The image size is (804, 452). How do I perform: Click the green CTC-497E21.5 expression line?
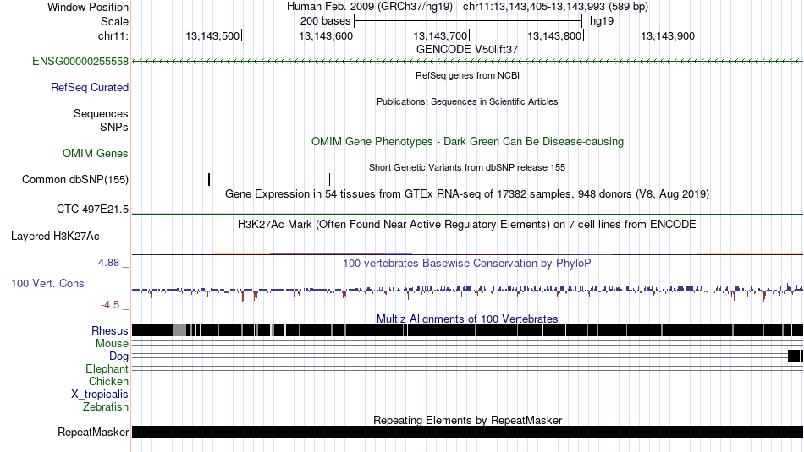(467, 215)
